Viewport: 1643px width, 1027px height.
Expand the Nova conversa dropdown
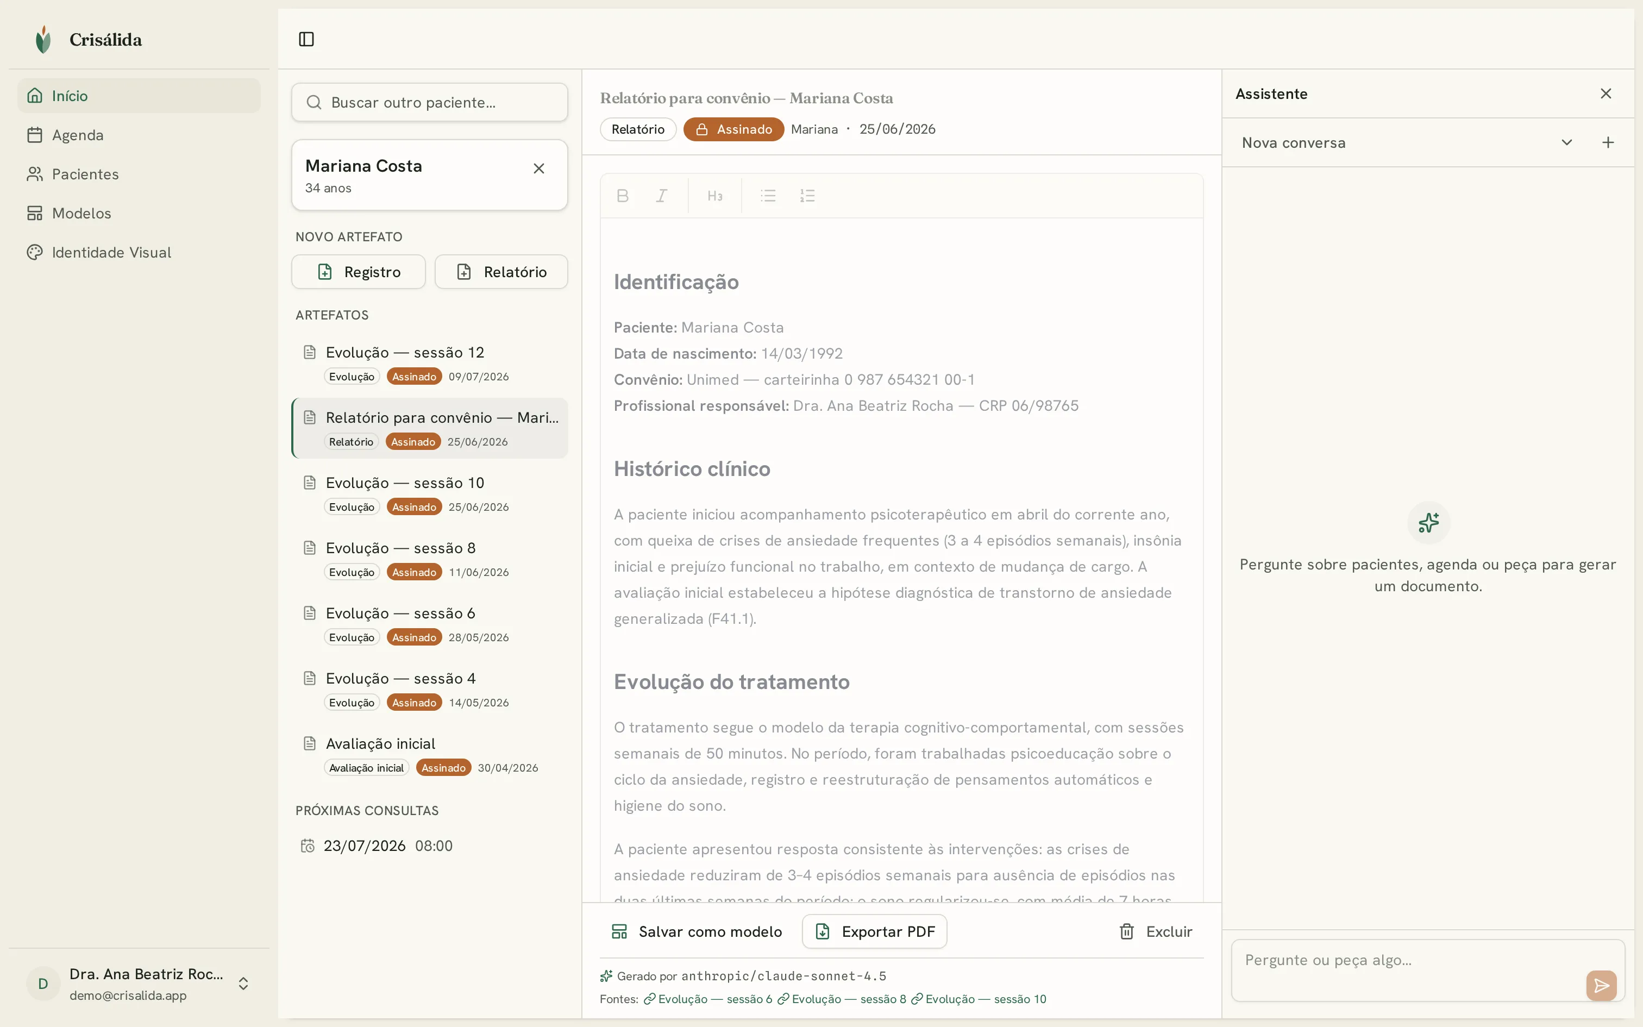[x=1566, y=142]
